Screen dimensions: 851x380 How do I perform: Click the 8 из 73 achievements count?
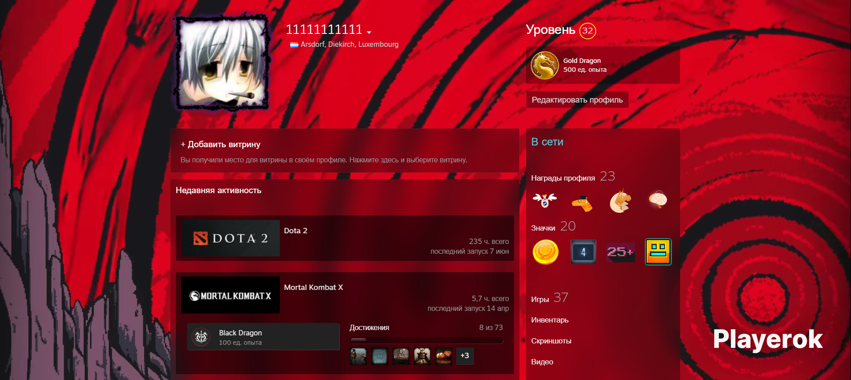click(491, 327)
